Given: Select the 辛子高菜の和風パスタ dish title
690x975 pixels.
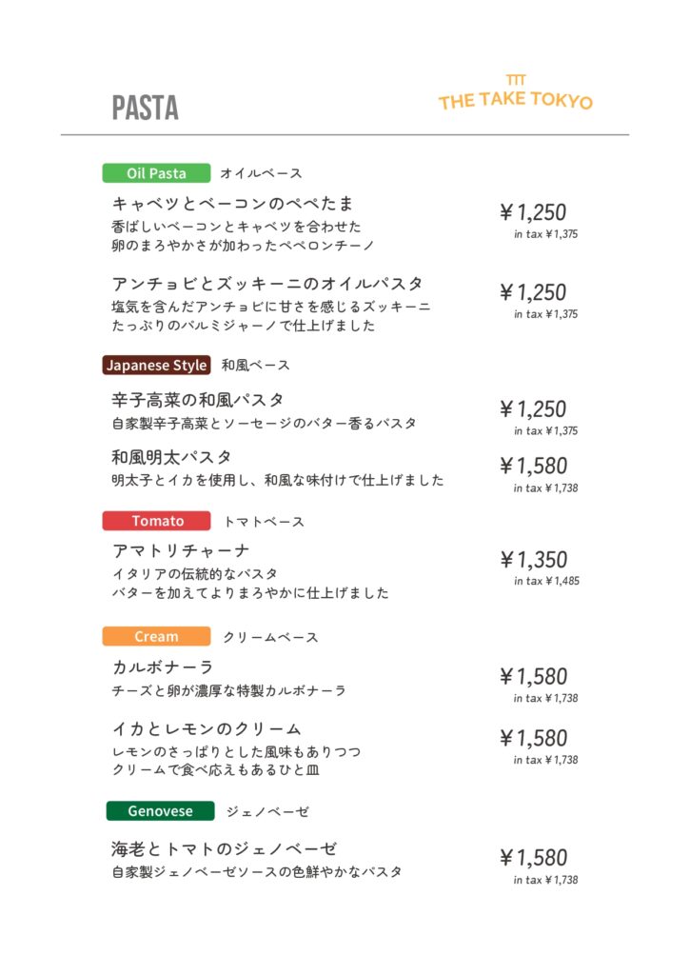Looking at the screenshot, I should [198, 400].
